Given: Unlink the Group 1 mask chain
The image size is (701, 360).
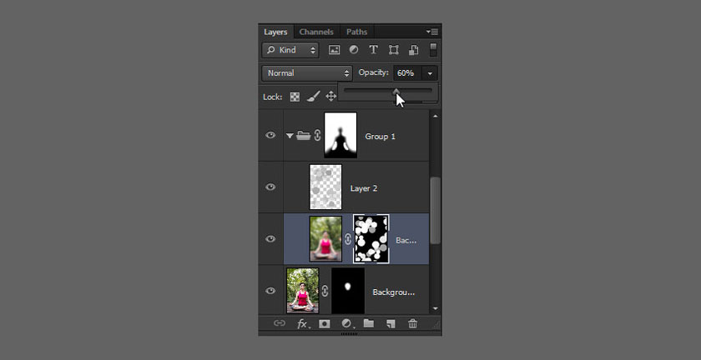Looking at the screenshot, I should pos(317,135).
